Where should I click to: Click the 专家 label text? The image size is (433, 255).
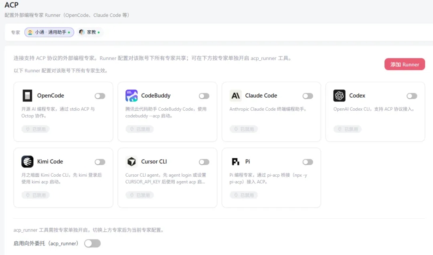tap(16, 32)
